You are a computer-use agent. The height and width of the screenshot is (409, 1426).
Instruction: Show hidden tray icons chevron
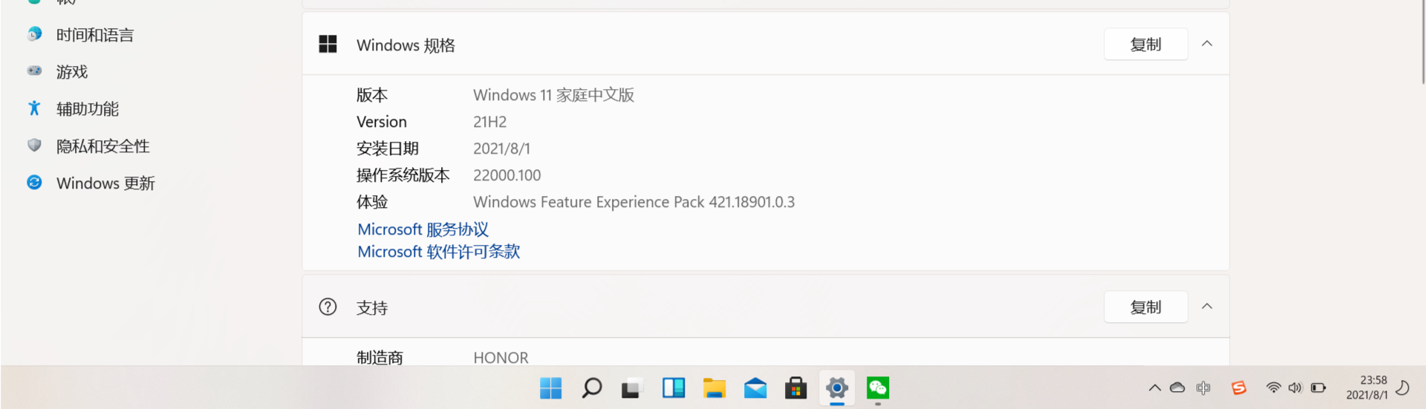(1154, 388)
